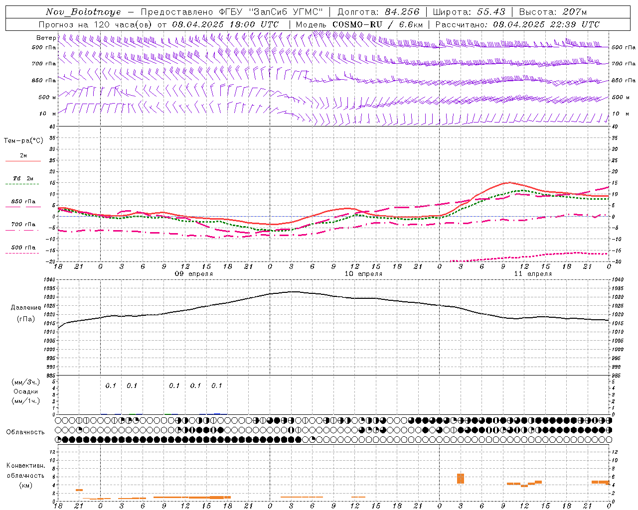Click the "11 апреля" date label
Screen dimensions: 638x510
click(x=533, y=274)
